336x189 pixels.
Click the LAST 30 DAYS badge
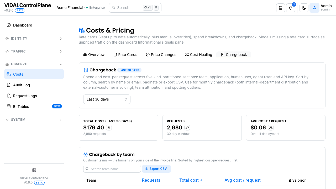tap(129, 70)
